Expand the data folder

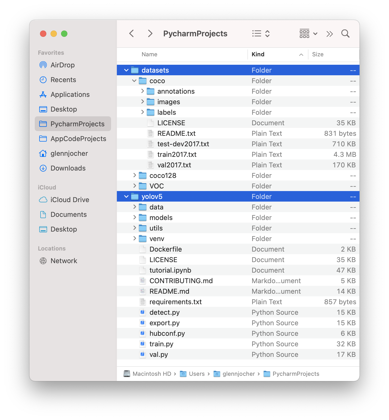pyautogui.click(x=134, y=207)
